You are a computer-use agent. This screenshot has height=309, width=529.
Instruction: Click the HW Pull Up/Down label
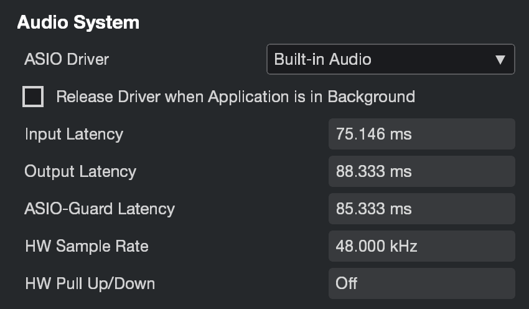coord(90,283)
